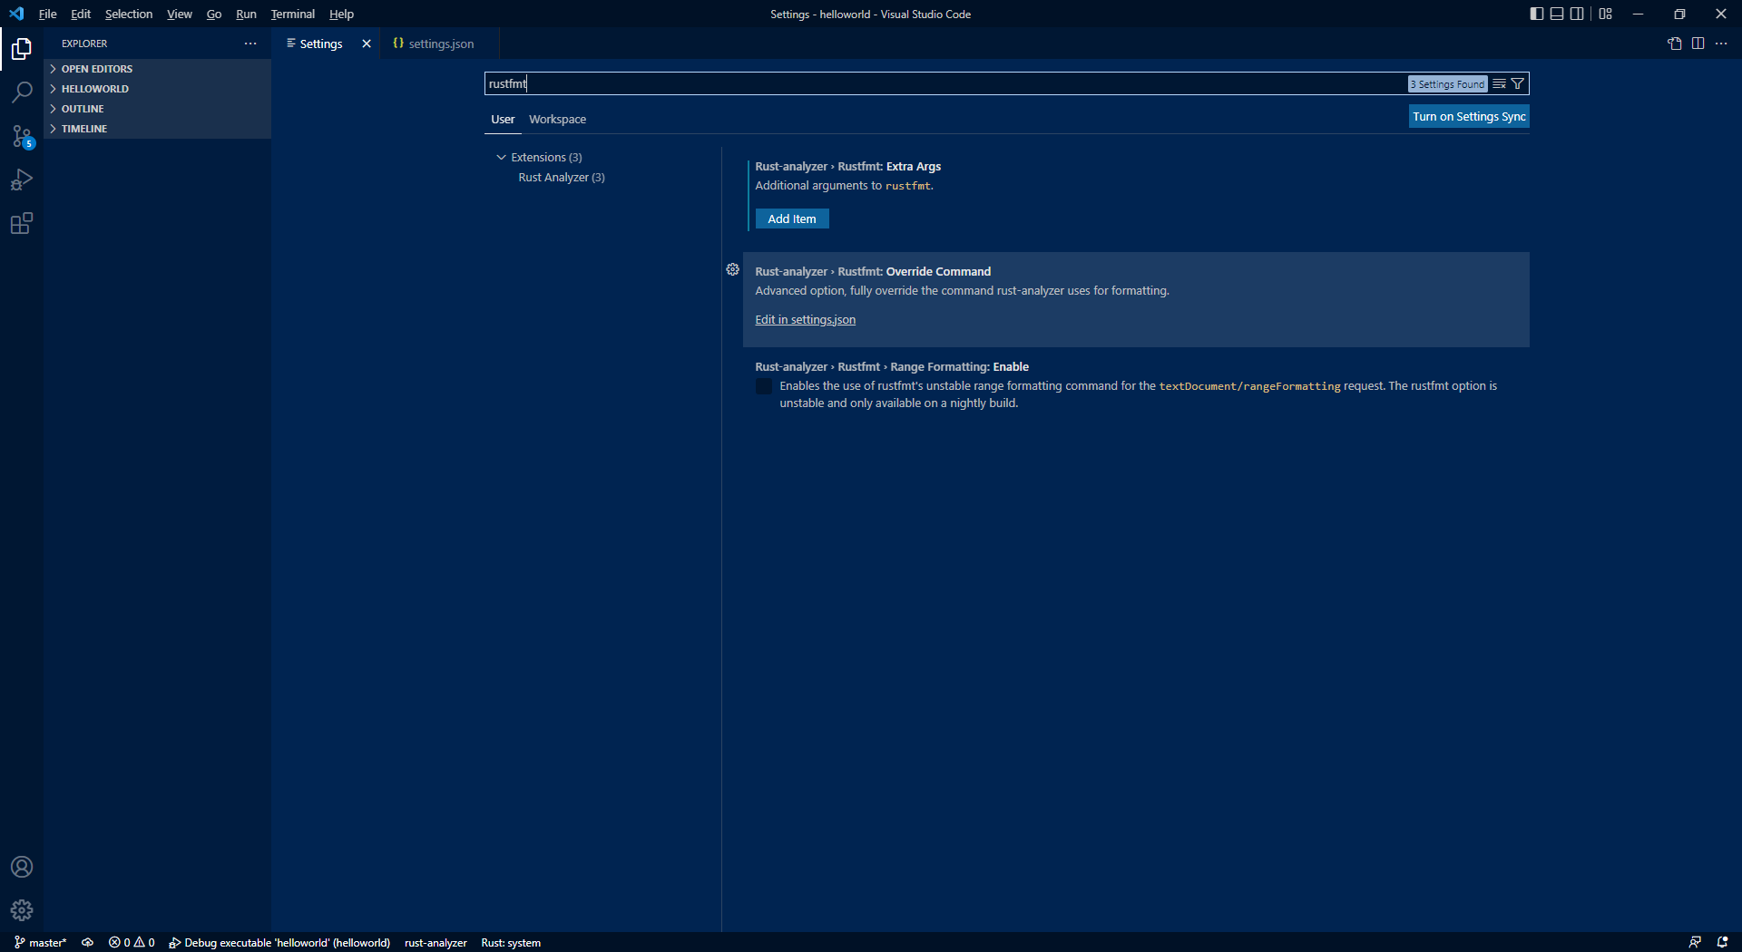Open the File menu

[x=48, y=14]
